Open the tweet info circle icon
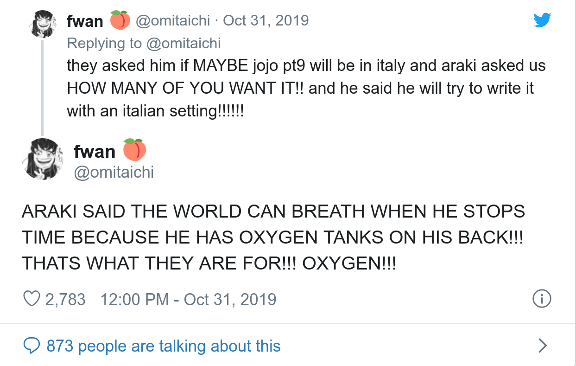Viewport: 576px width, 366px height. (542, 299)
